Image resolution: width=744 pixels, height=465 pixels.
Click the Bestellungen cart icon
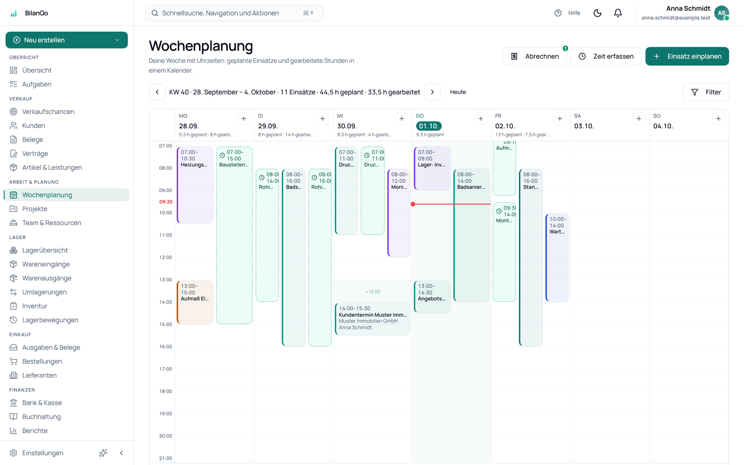point(13,361)
